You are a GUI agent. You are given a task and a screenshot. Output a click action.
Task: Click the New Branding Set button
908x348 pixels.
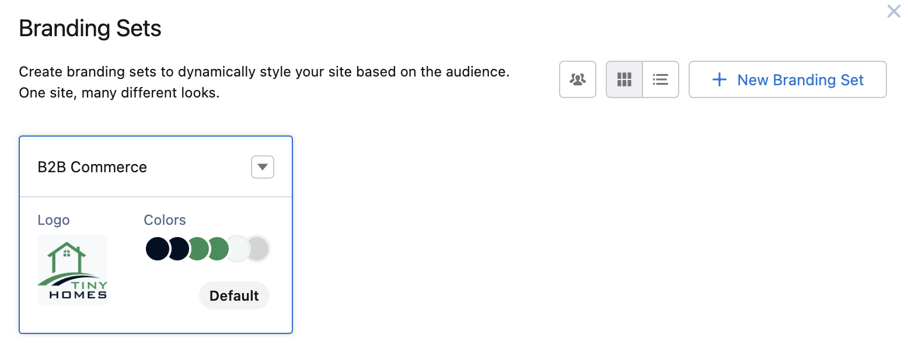tap(788, 79)
